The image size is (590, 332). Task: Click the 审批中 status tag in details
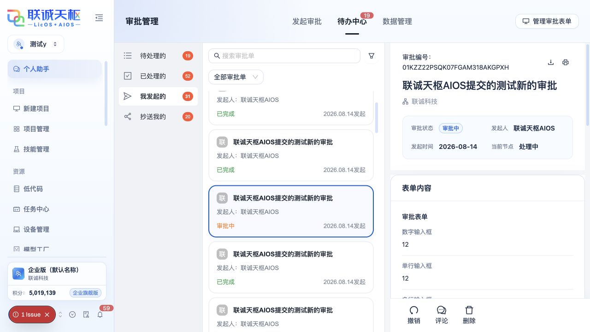pyautogui.click(x=451, y=128)
